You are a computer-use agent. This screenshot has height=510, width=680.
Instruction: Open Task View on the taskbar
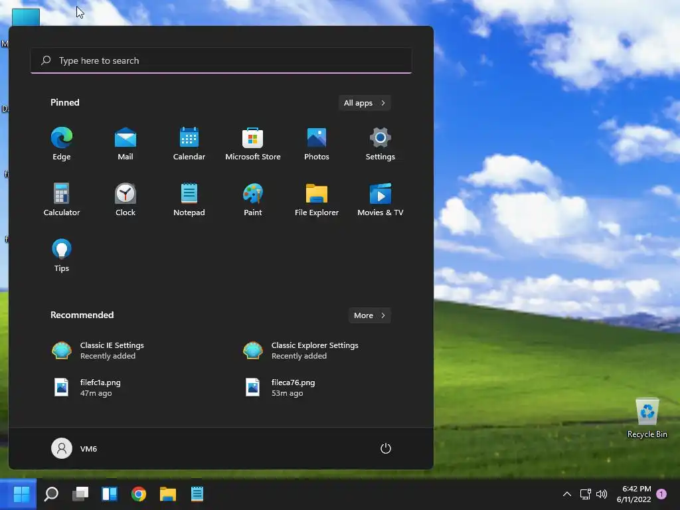click(80, 494)
